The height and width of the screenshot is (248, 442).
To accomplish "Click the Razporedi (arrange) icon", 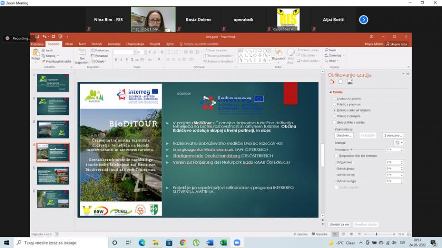I will [278, 54].
